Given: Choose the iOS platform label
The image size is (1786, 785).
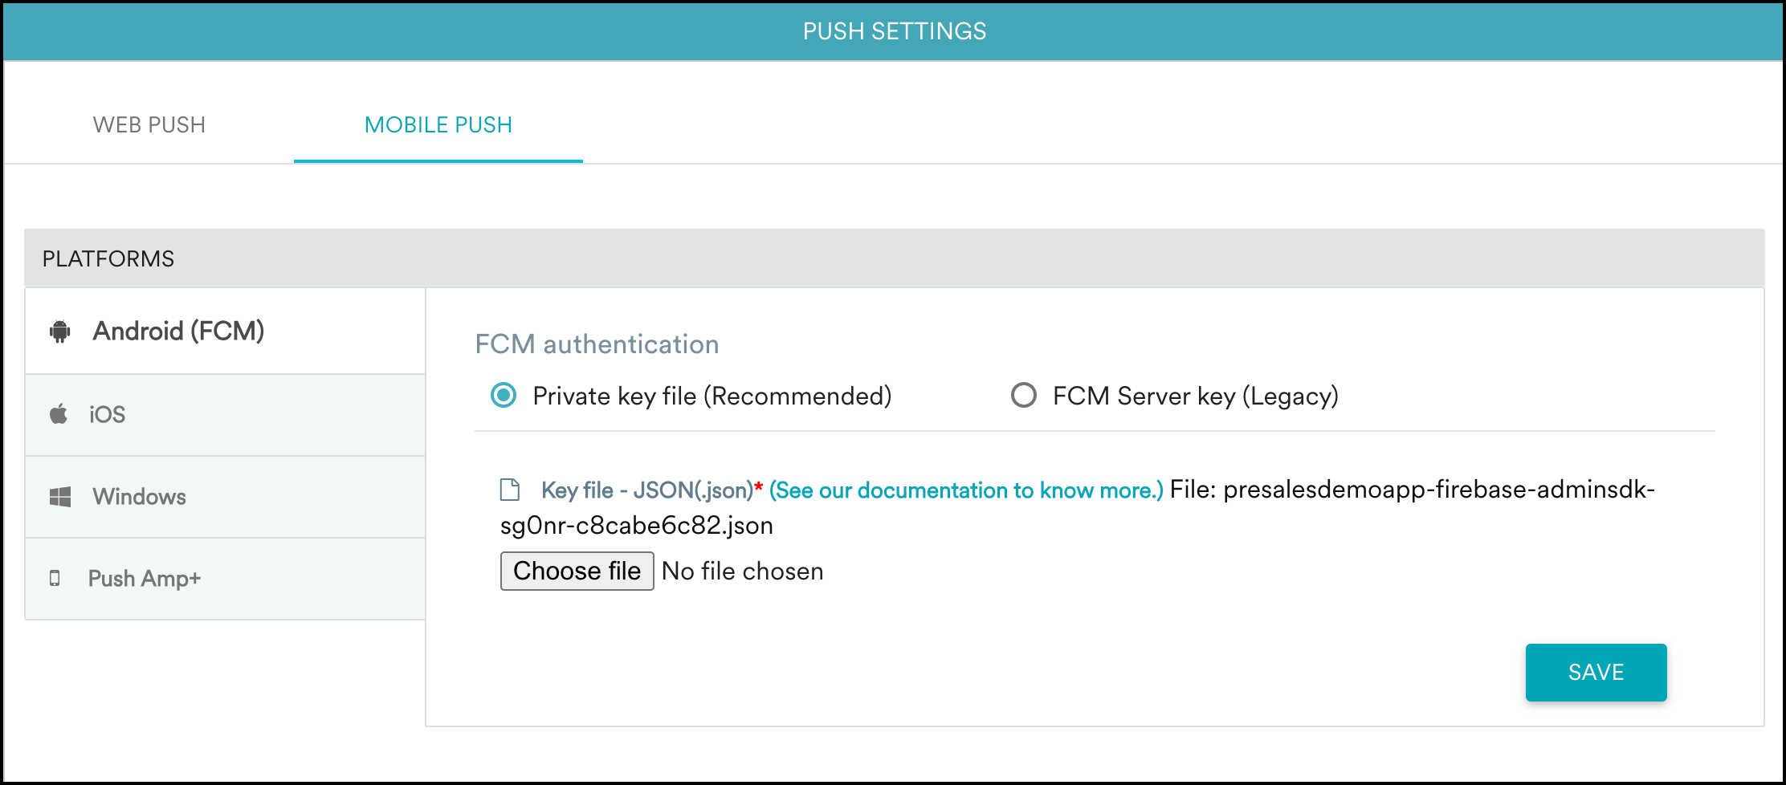Looking at the screenshot, I should tap(108, 414).
